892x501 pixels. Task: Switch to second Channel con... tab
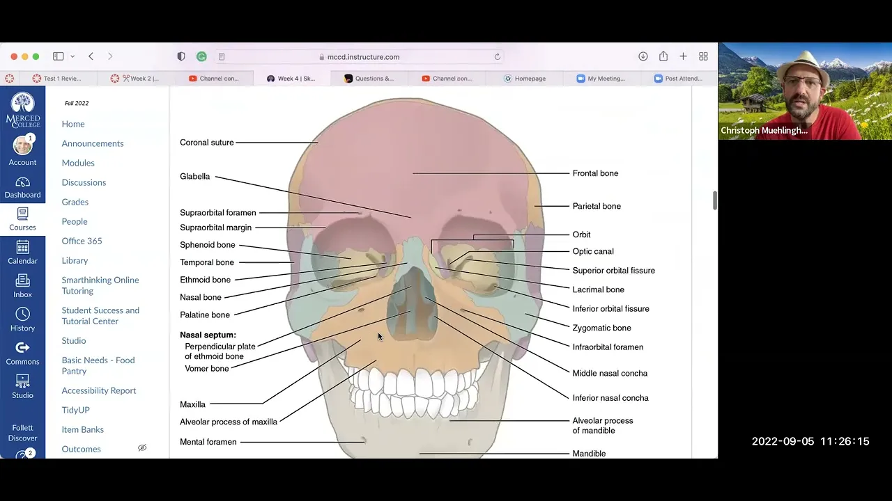[447, 79]
